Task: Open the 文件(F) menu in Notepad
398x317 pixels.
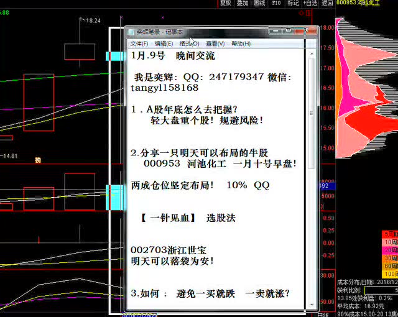Action: click(x=139, y=44)
